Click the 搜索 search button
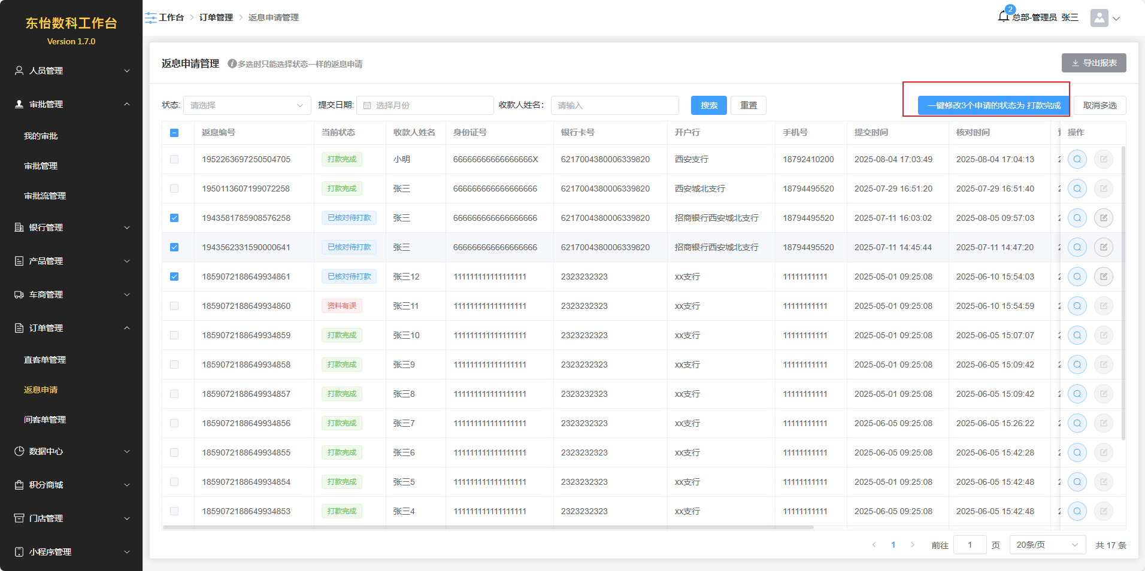This screenshot has height=571, width=1145. click(x=708, y=105)
